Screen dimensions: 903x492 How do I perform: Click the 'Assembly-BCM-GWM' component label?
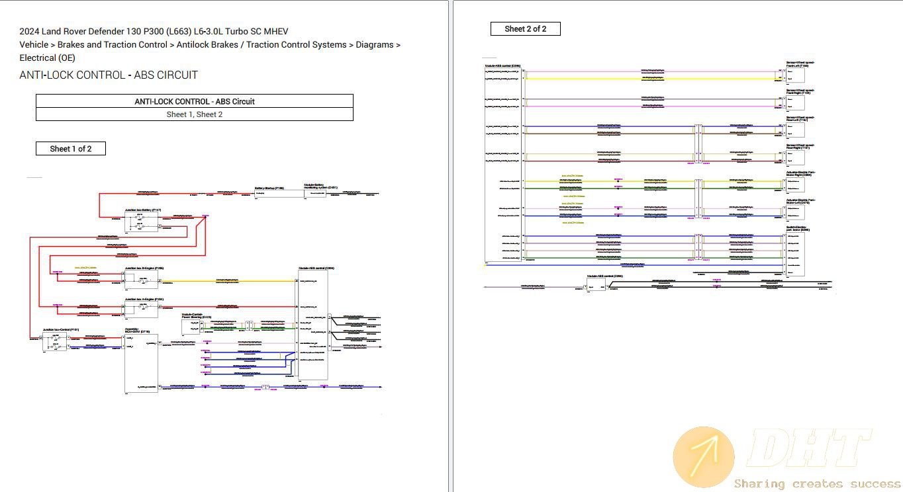point(138,330)
